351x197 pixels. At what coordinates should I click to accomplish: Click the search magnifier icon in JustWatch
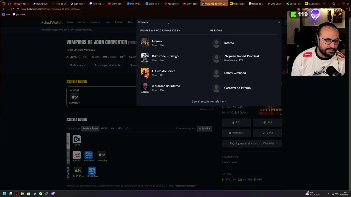[x=139, y=22]
